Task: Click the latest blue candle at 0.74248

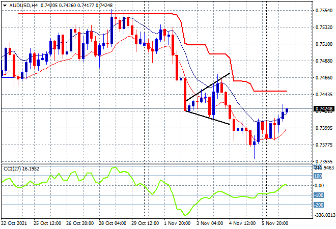Action: pos(287,110)
